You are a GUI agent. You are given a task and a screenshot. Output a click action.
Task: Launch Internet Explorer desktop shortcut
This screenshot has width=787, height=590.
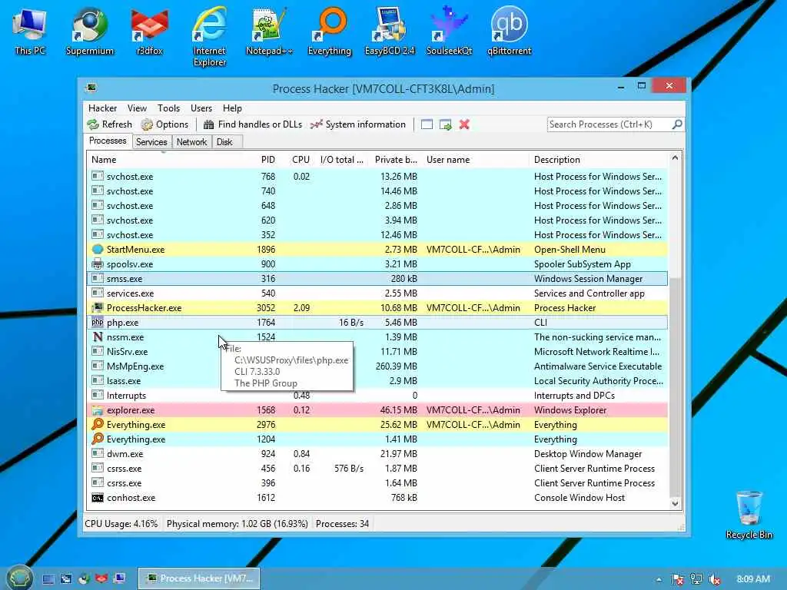210,37
